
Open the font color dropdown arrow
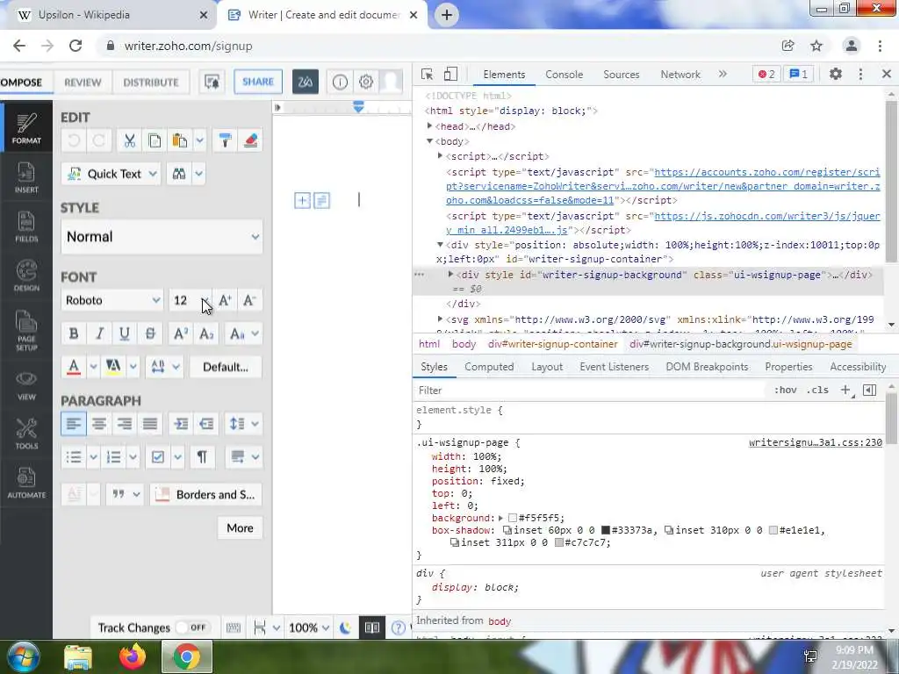93,367
